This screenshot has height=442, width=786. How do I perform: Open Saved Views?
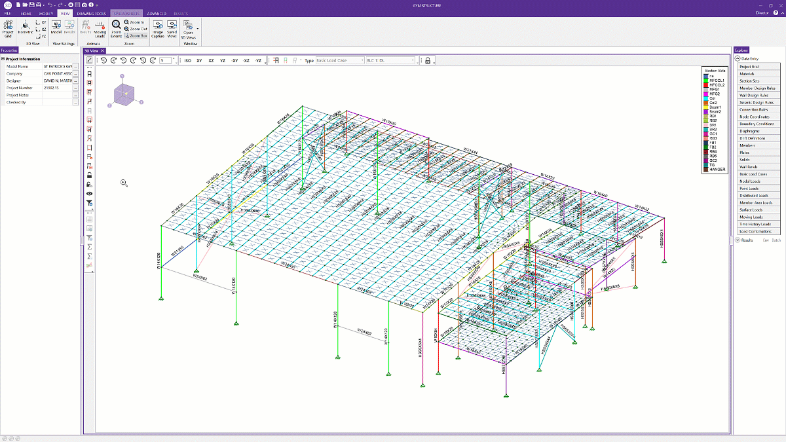tap(172, 29)
